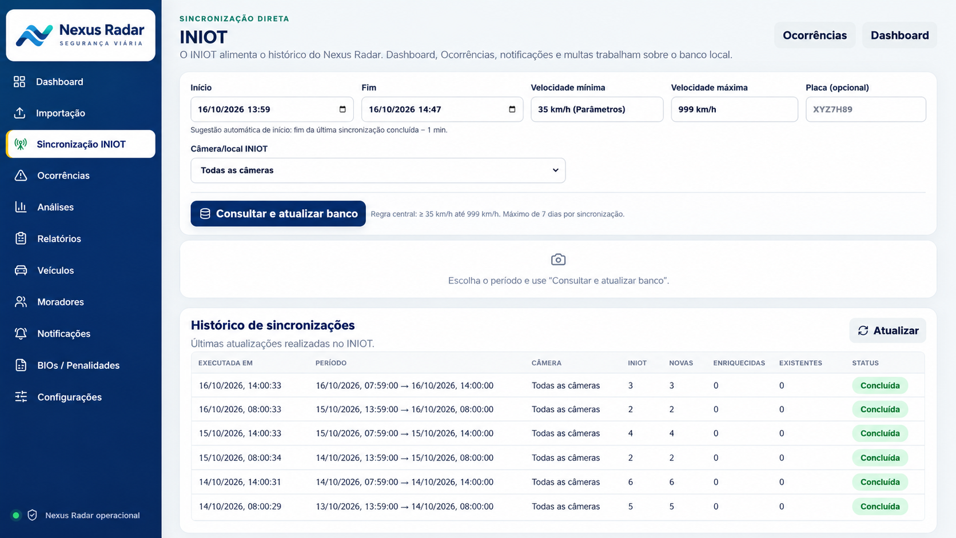This screenshot has height=538, width=956.
Task: Click the shield icon near operational status
Action: click(33, 515)
